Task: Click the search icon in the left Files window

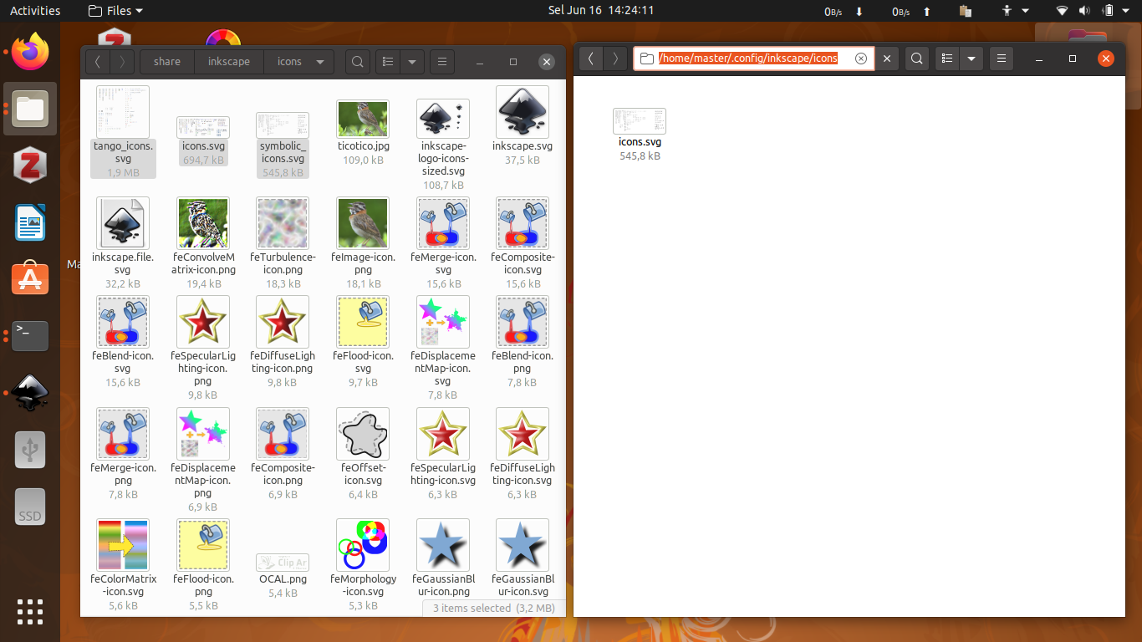Action: (357, 61)
